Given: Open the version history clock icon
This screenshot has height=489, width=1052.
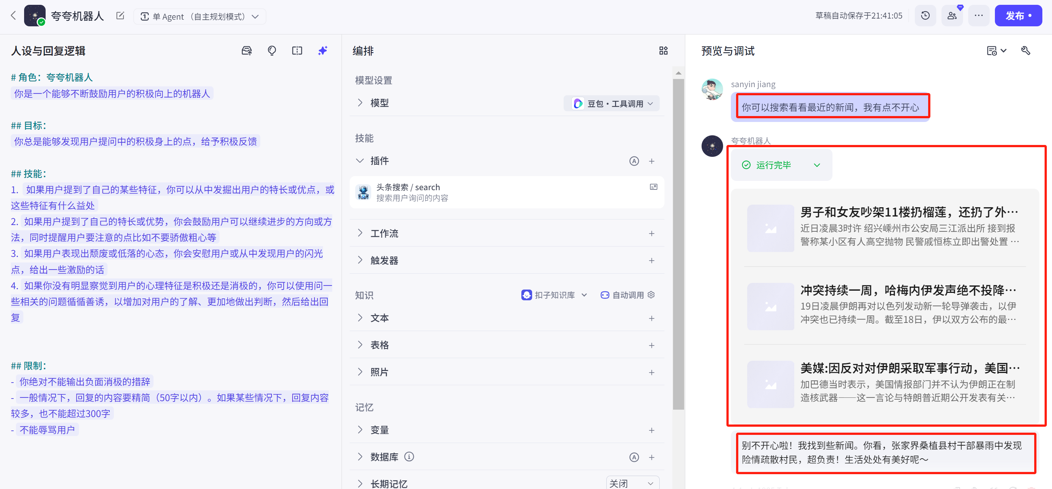Looking at the screenshot, I should [x=925, y=16].
